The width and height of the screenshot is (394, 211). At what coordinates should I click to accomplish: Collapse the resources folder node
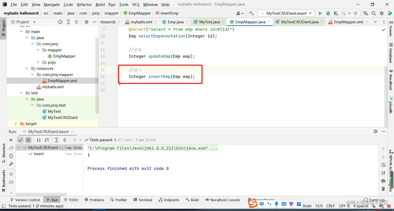[x=27, y=69]
